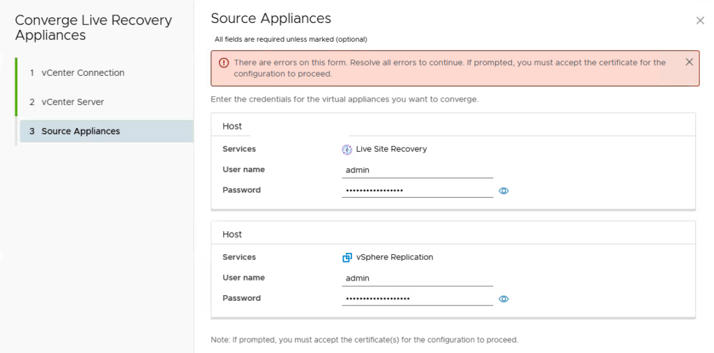This screenshot has height=353, width=714.
Task: Click the vSphere Replication service icon
Action: click(x=347, y=258)
